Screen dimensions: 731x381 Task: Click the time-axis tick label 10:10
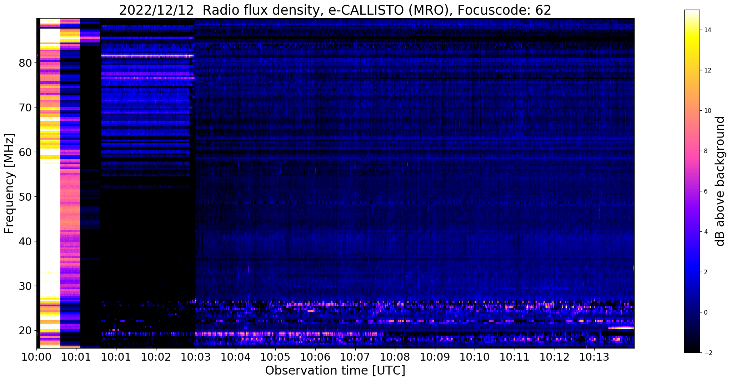coord(475,357)
